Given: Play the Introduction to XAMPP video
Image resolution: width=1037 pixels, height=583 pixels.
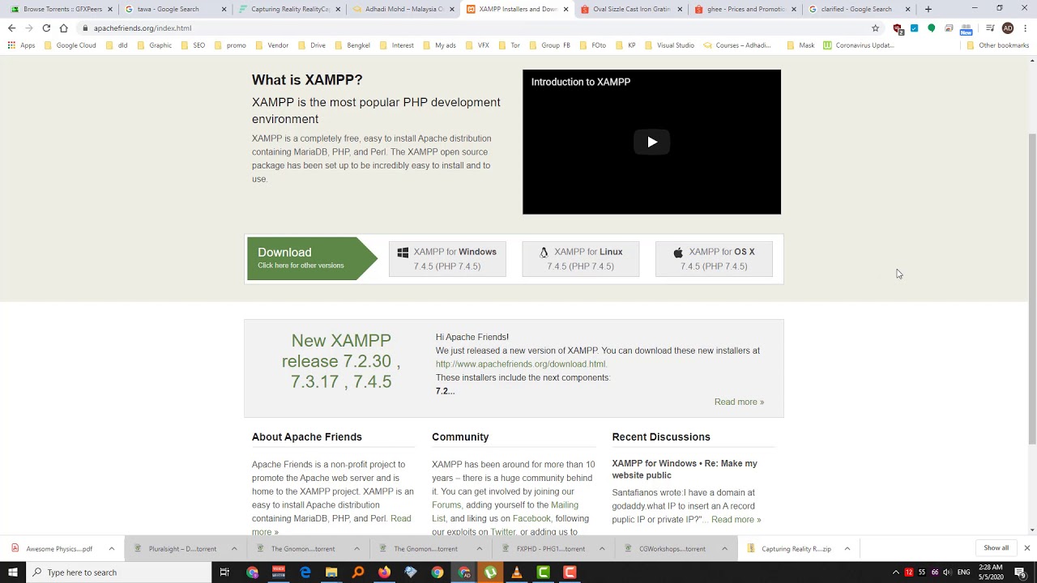Looking at the screenshot, I should click(x=651, y=142).
